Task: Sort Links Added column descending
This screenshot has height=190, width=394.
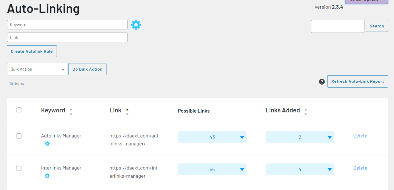Action: [x=306, y=113]
